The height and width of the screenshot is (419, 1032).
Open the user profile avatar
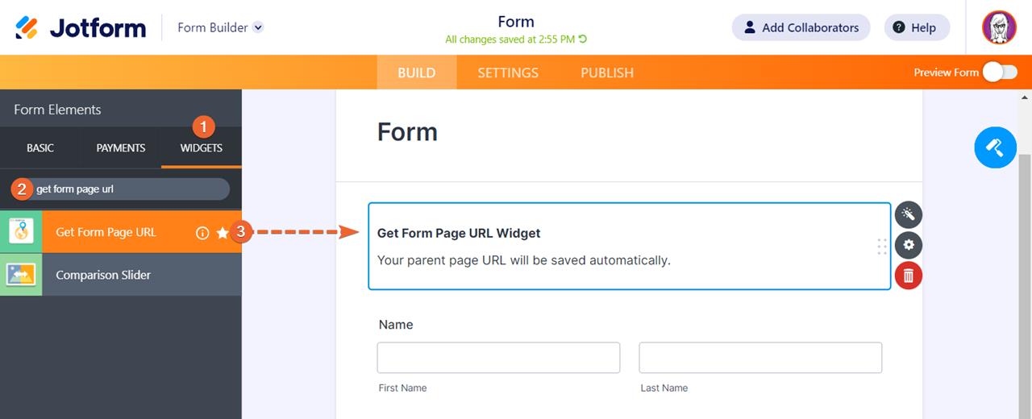(x=999, y=27)
